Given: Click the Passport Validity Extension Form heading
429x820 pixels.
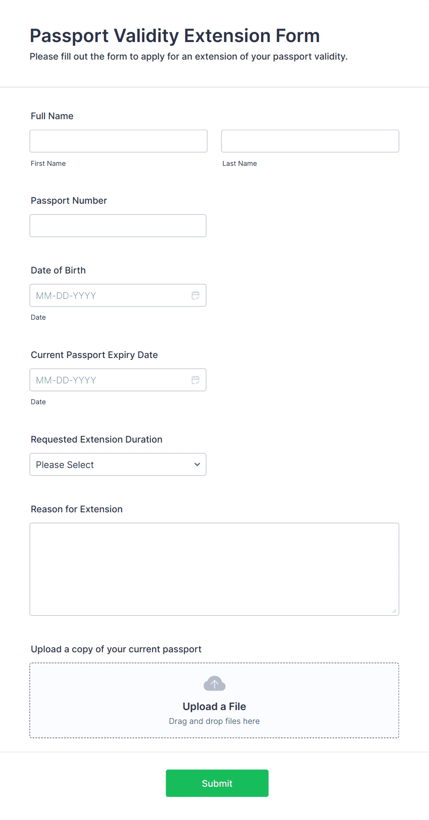Looking at the screenshot, I should coord(175,36).
